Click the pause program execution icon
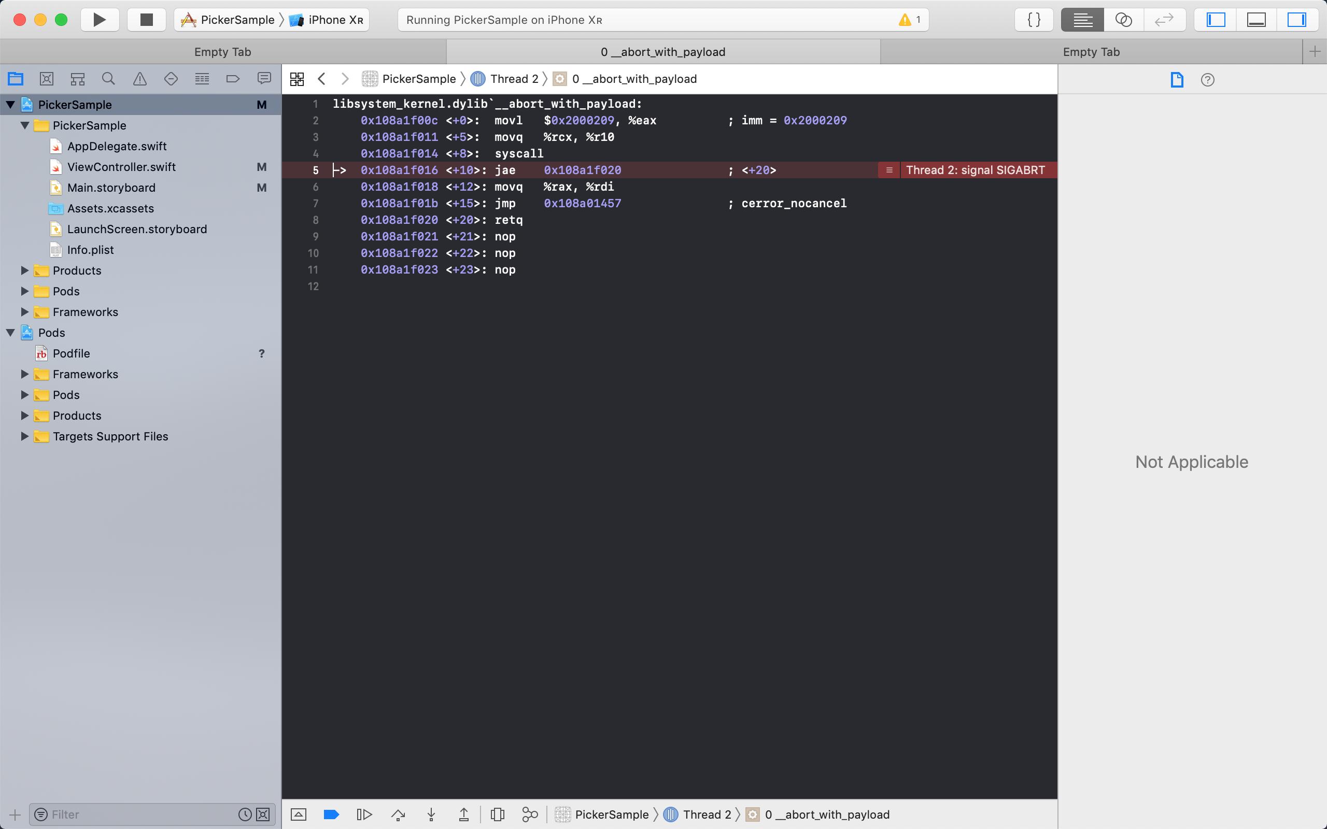The image size is (1327, 829). tap(365, 814)
